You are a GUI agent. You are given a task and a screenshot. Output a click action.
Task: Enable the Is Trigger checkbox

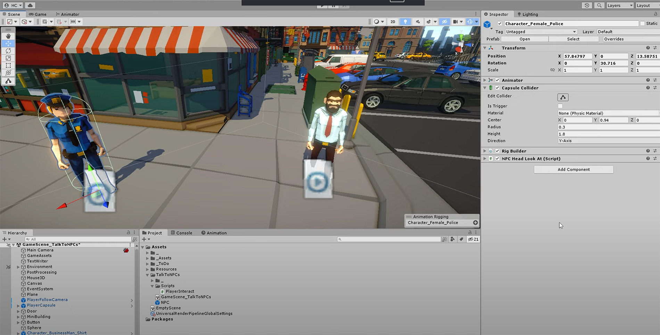click(x=560, y=106)
